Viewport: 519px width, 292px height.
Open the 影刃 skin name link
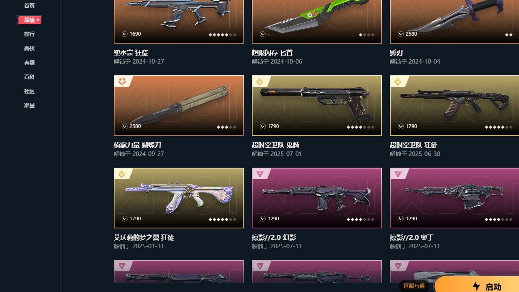pyautogui.click(x=396, y=53)
